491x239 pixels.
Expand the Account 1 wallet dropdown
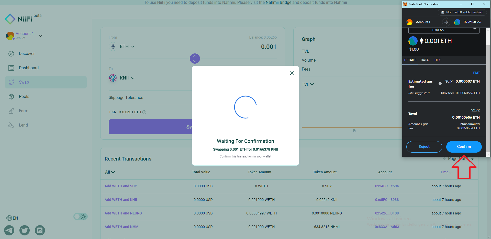point(41,36)
